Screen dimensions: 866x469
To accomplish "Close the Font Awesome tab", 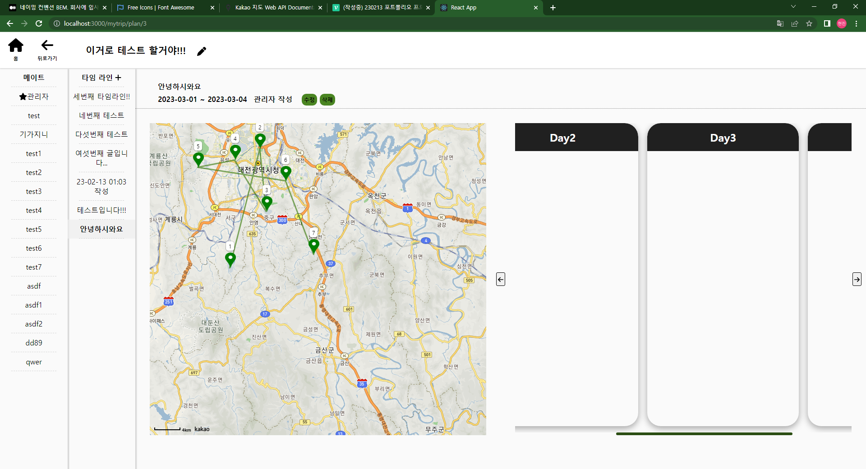I will click(212, 8).
